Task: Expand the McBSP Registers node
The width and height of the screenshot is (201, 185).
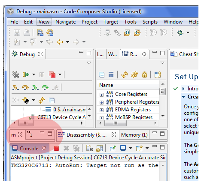Action: (x=101, y=118)
